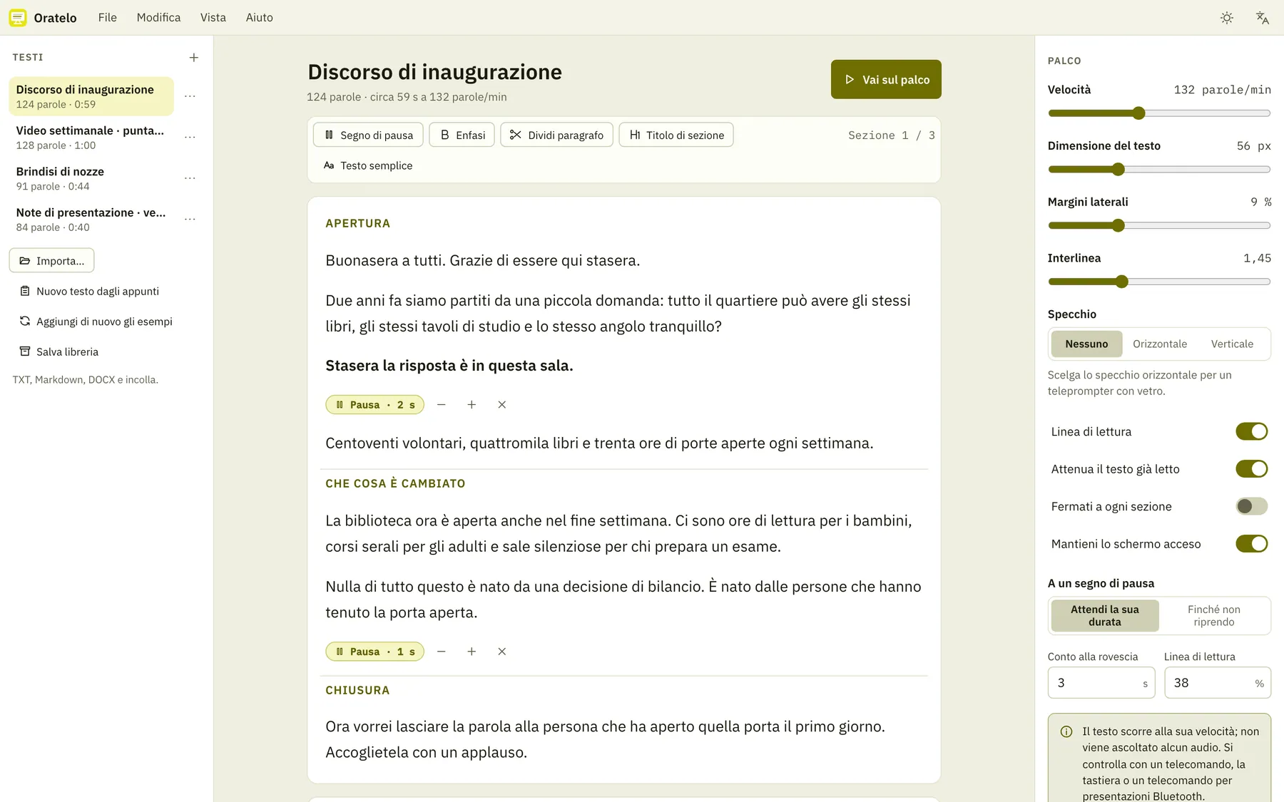Click Aggiungi di nuovo gli esempi
The image size is (1284, 802).
pyautogui.click(x=96, y=322)
